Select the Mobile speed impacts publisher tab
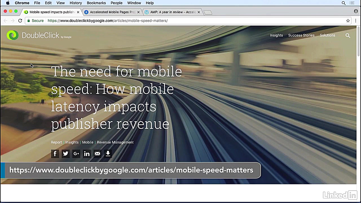The height and width of the screenshot is (203, 361). pos(52,12)
